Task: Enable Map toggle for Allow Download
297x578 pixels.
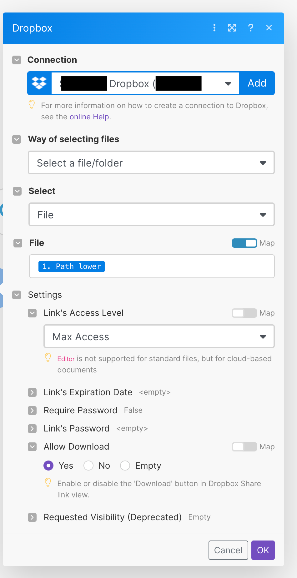Action: (244, 447)
